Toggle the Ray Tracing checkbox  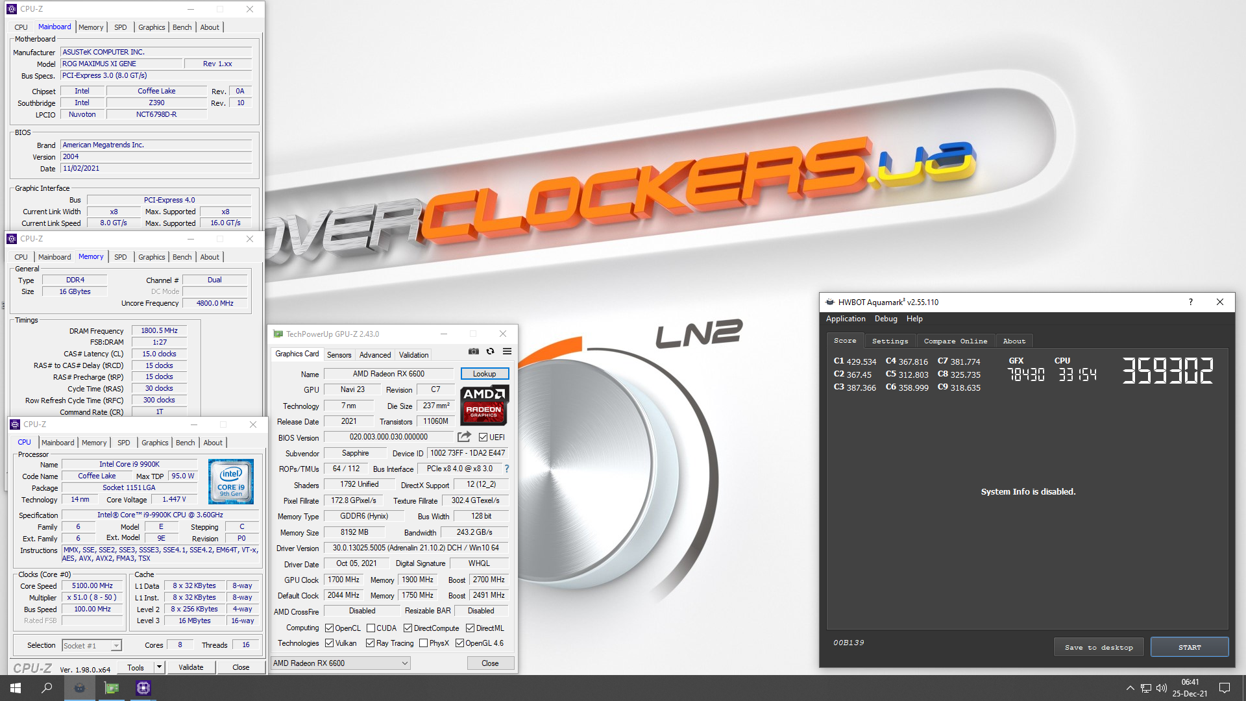tap(370, 643)
